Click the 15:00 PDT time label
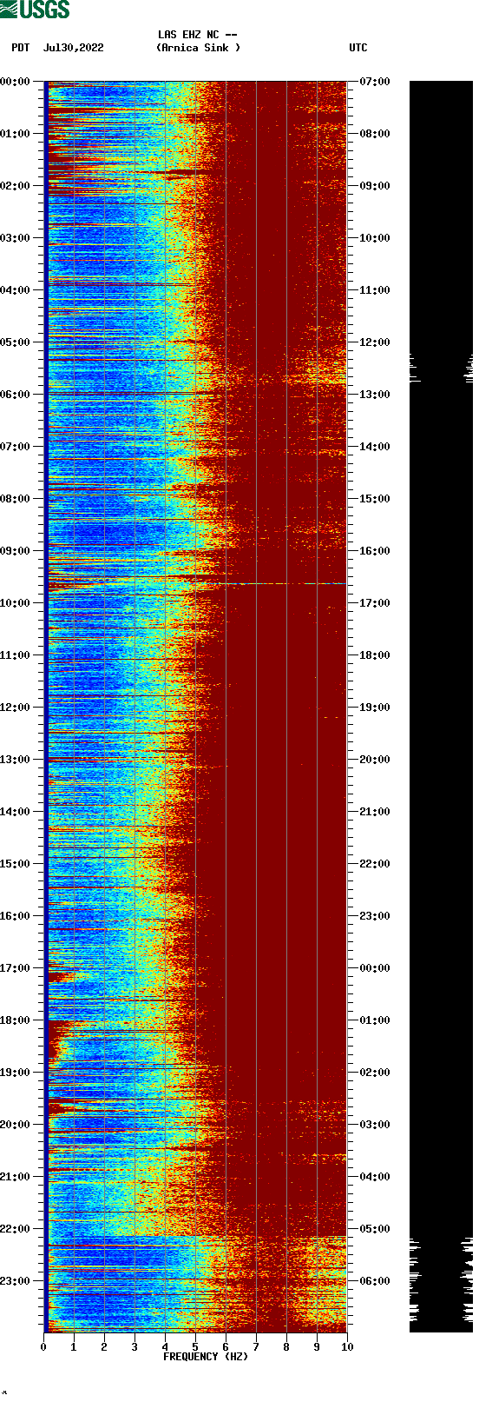479x1402 pixels. click(15, 864)
